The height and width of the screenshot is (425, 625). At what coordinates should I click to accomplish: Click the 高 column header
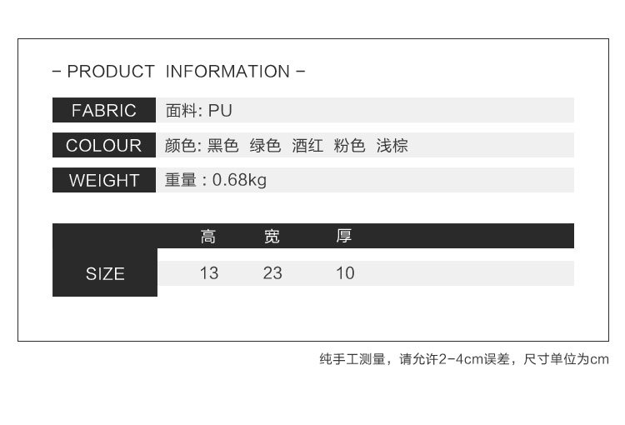(x=208, y=237)
